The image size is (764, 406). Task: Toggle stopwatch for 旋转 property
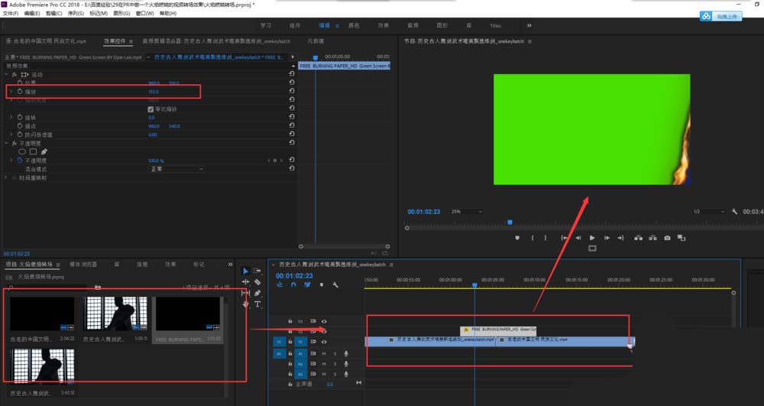[x=20, y=118]
